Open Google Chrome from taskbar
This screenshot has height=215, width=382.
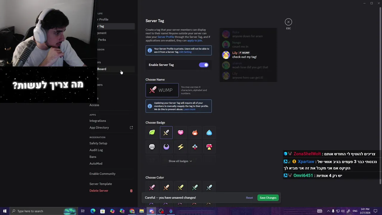(x=132, y=211)
